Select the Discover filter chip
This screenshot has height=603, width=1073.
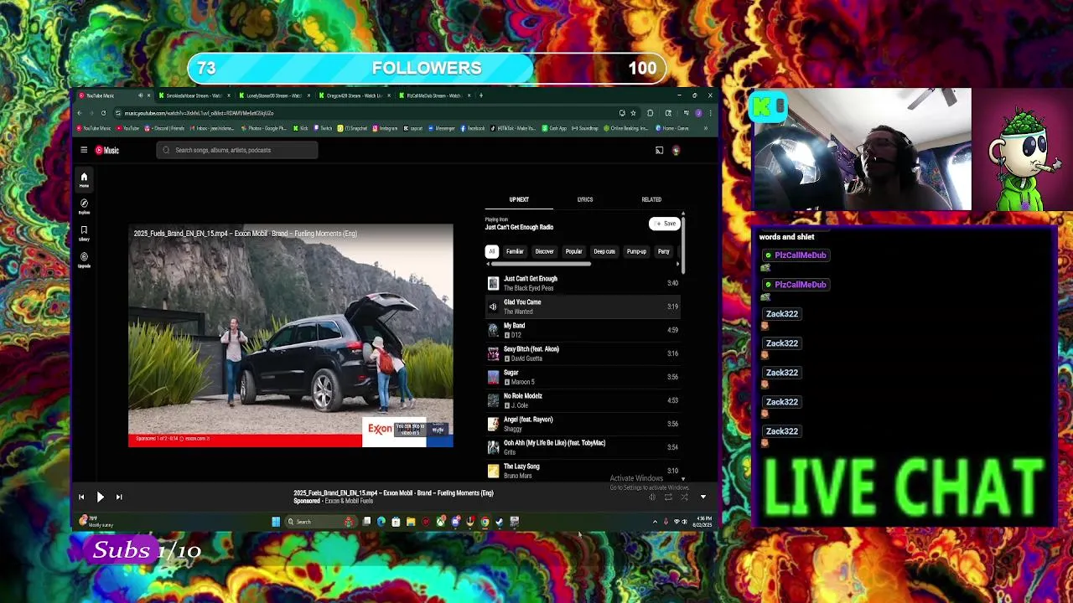544,251
